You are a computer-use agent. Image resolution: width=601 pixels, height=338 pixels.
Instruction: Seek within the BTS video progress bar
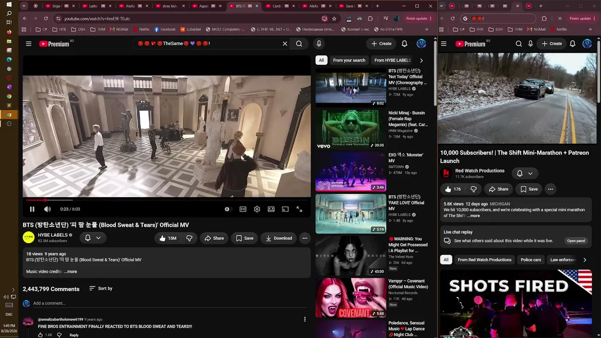pos(167,200)
